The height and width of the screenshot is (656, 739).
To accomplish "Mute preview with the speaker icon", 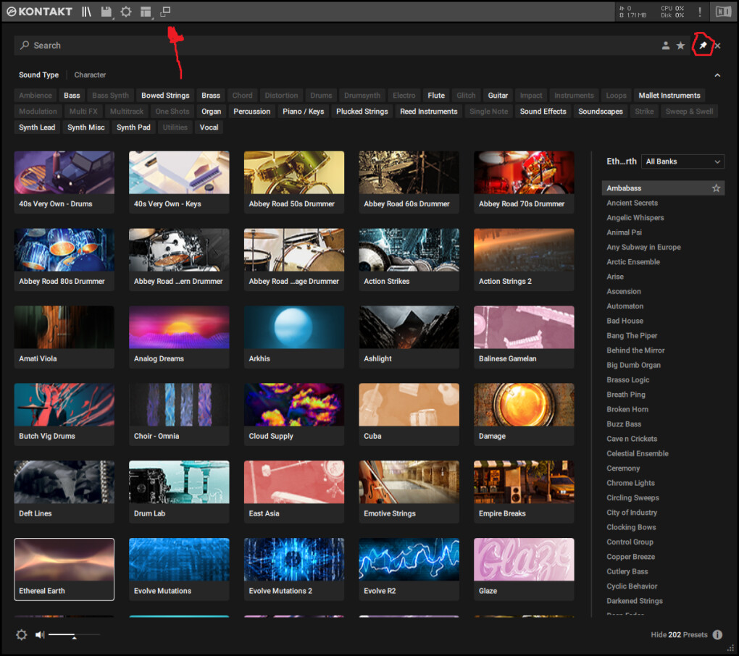I will pos(40,635).
